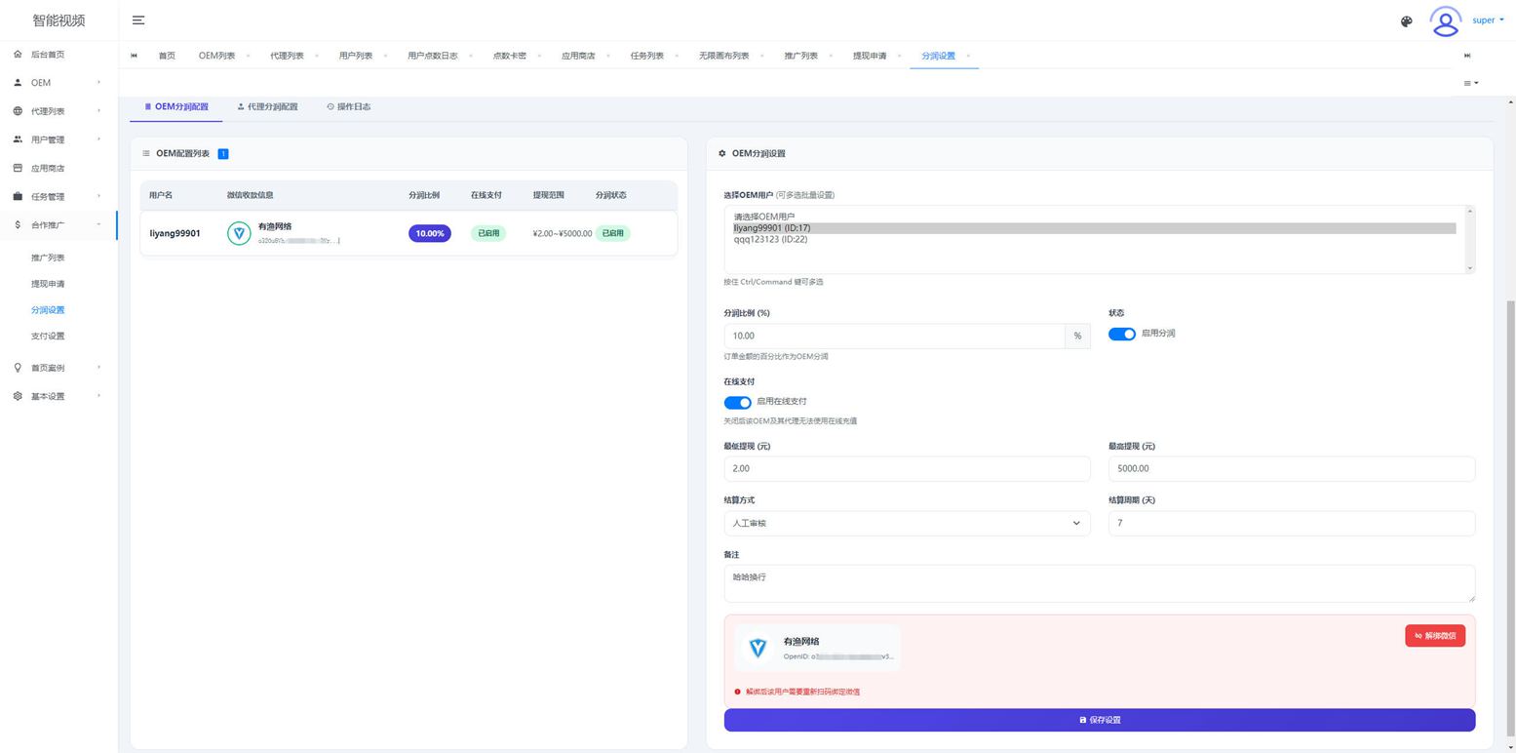The height and width of the screenshot is (753, 1516).
Task: Click the 基本设置 gear icon
Action: tap(18, 396)
